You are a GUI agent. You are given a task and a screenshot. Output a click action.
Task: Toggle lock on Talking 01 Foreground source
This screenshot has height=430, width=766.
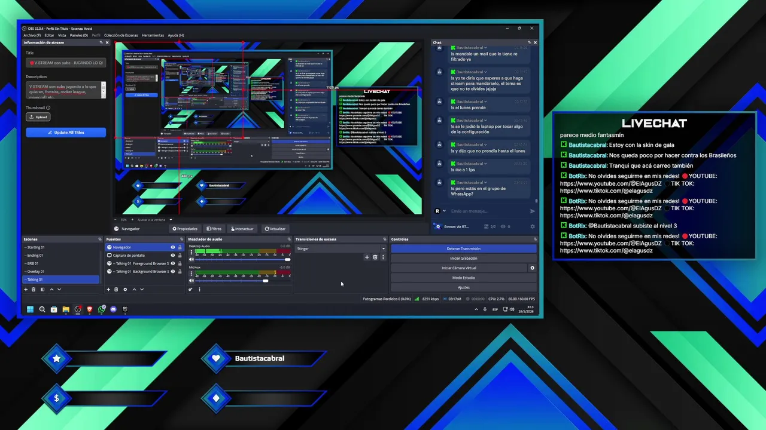[x=180, y=263]
